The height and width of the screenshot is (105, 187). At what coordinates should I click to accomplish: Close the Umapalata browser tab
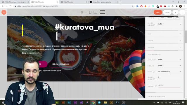click(115, 2)
